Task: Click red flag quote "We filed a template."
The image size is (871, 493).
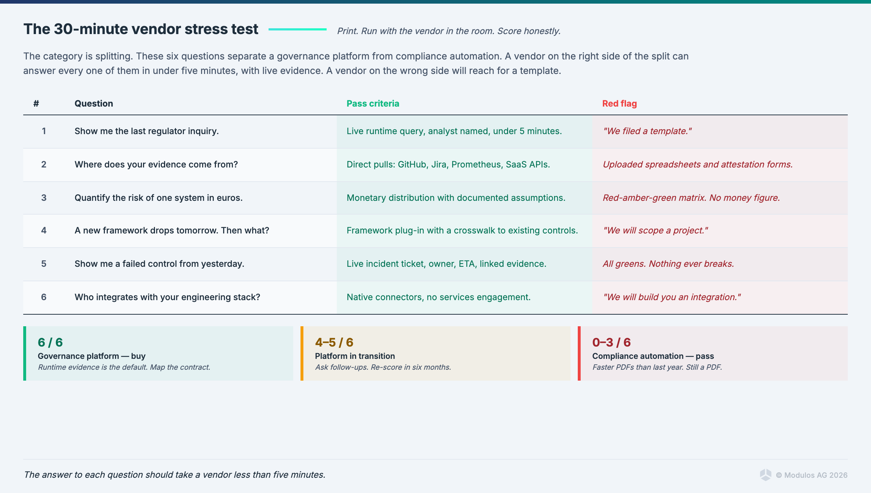Action: point(647,131)
